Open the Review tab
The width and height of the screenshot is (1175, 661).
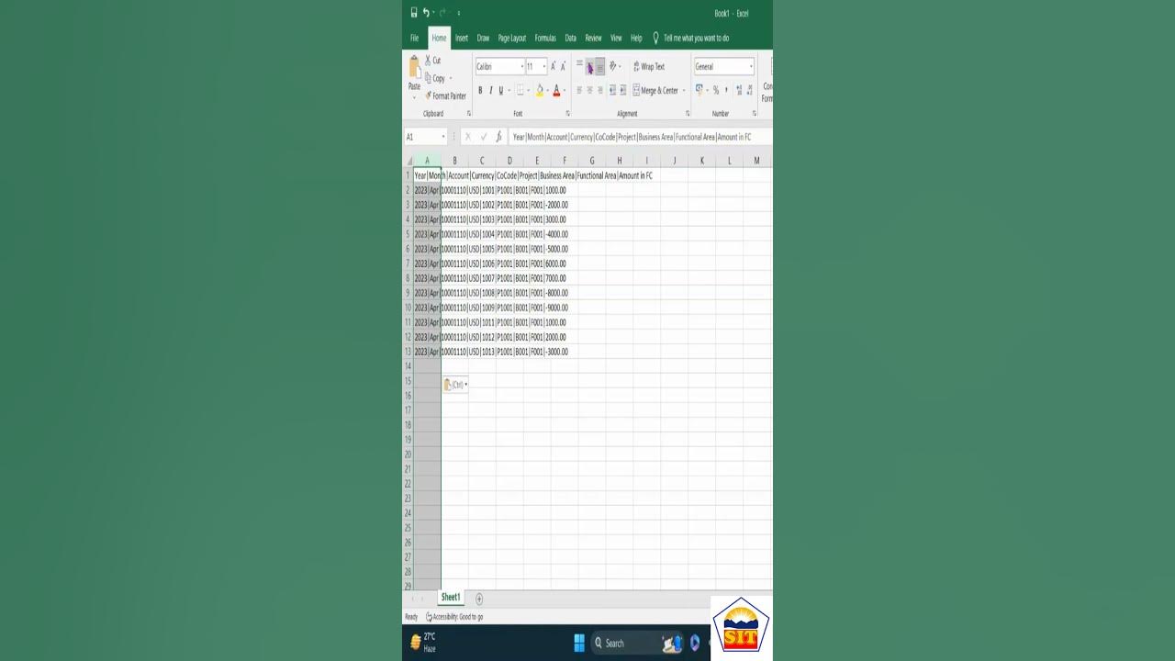tap(593, 38)
